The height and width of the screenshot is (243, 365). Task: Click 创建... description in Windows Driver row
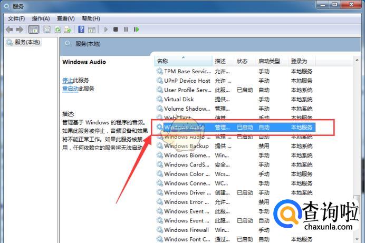pyautogui.click(x=222, y=192)
